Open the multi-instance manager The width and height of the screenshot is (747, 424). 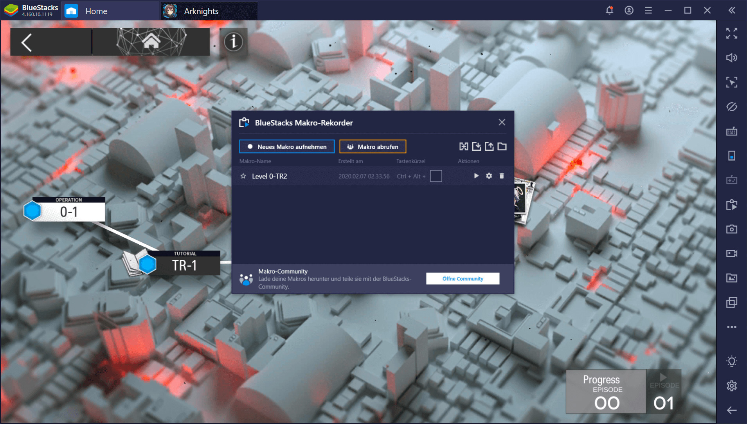[x=732, y=302]
